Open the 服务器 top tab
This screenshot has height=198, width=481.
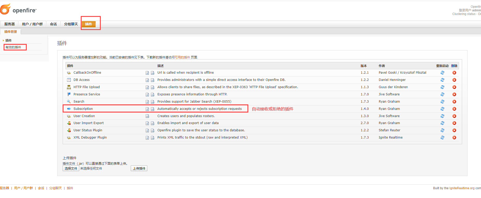[9, 24]
